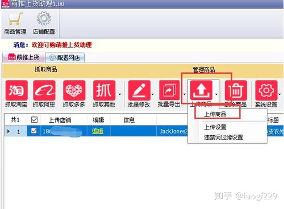Choose 上传商品 from the dropdown menu
The image size is (284, 209).
pyautogui.click(x=215, y=114)
